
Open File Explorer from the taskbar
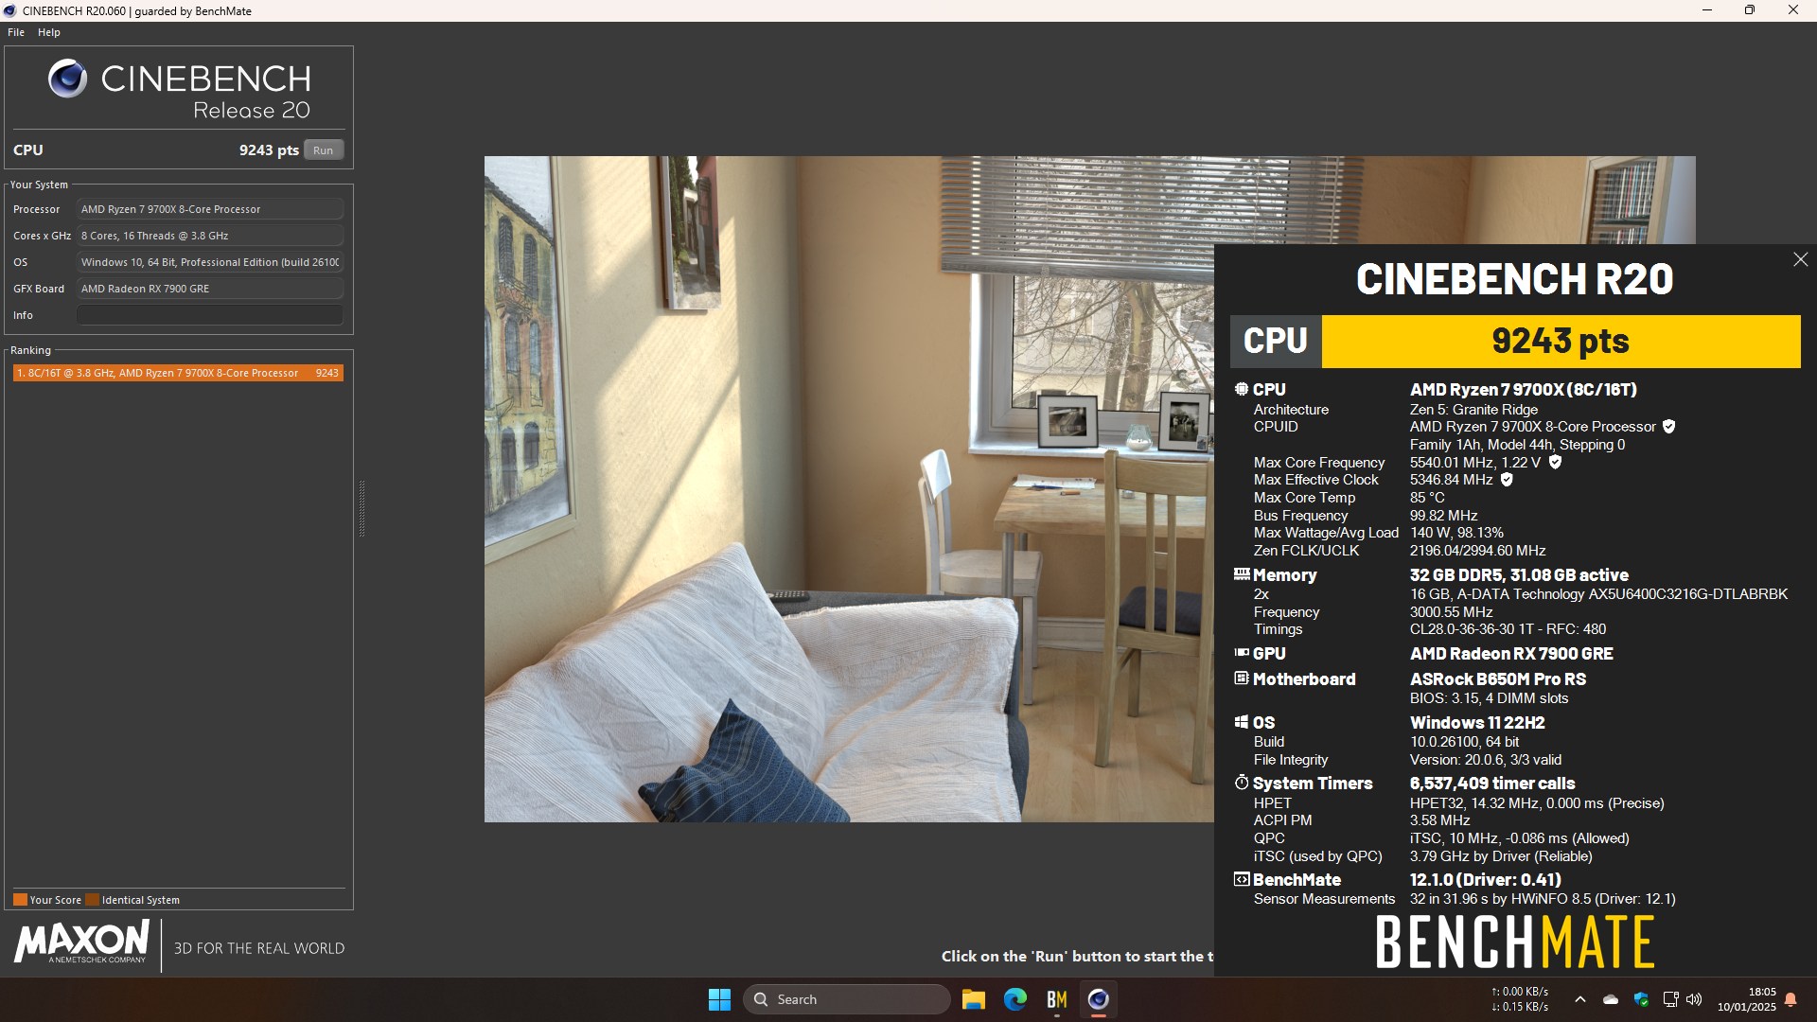tap(974, 999)
